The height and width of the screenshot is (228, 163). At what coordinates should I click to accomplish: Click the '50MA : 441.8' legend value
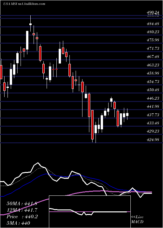(x=22, y=204)
